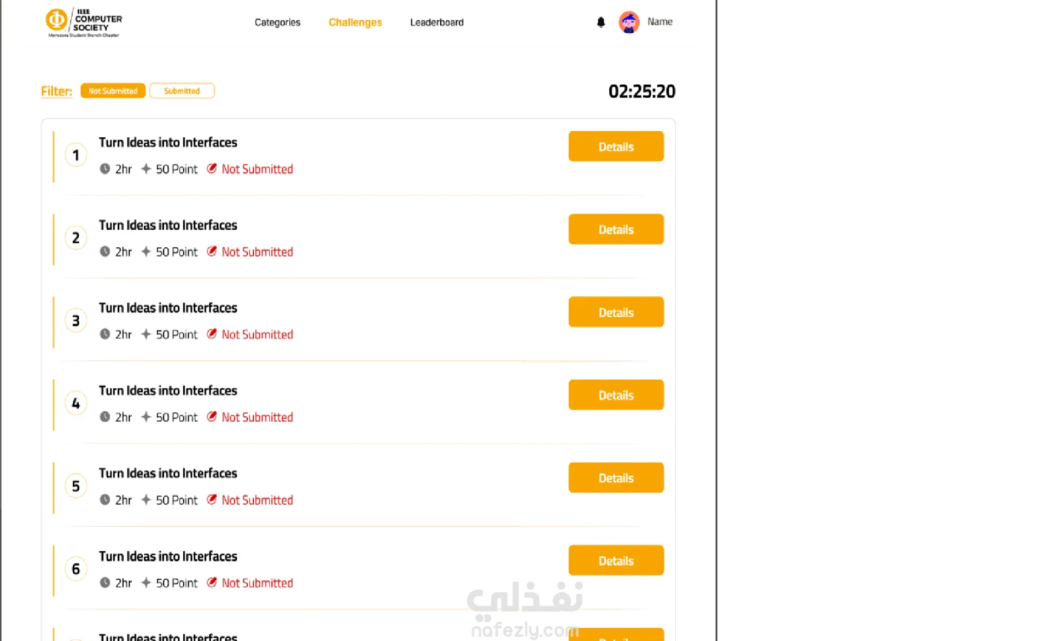This screenshot has height=641, width=1050.
Task: Toggle the Submitted filter chip
Action: [x=182, y=91]
